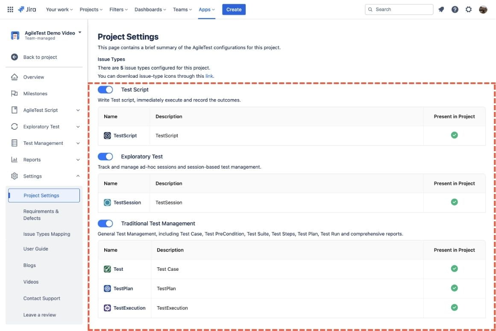Switch off Traditional Test Management toggle
The height and width of the screenshot is (331, 496).
pos(106,223)
